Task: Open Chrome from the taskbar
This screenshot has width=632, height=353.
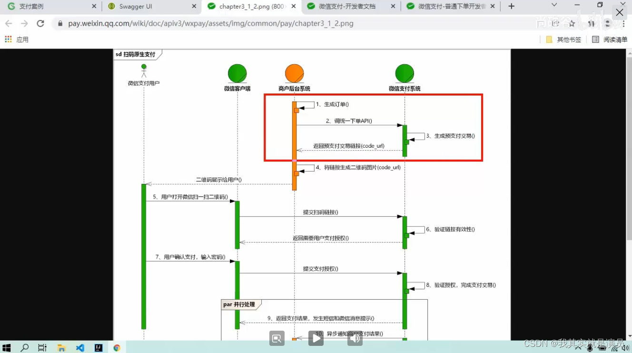Action: (x=117, y=348)
